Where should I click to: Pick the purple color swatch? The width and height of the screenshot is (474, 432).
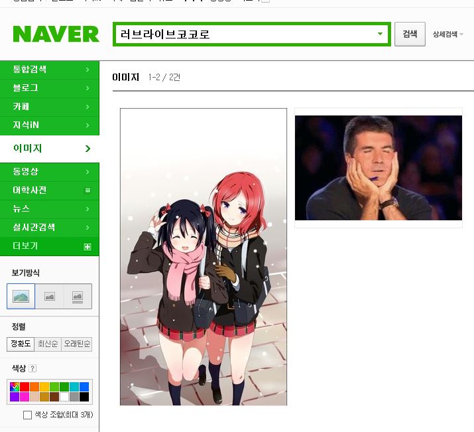(15, 397)
